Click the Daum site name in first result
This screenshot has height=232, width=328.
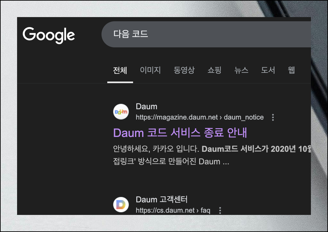(x=146, y=106)
